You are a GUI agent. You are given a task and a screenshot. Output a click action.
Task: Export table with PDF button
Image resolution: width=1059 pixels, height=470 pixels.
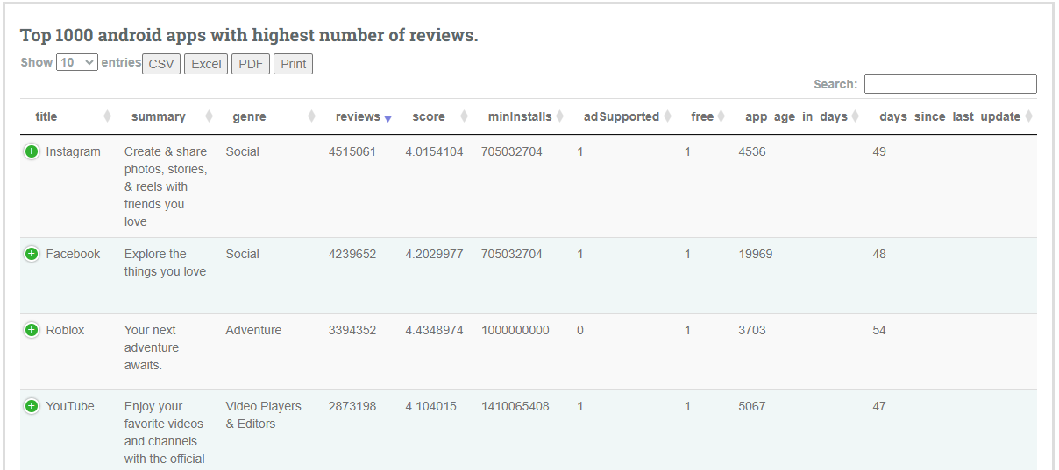pos(251,64)
